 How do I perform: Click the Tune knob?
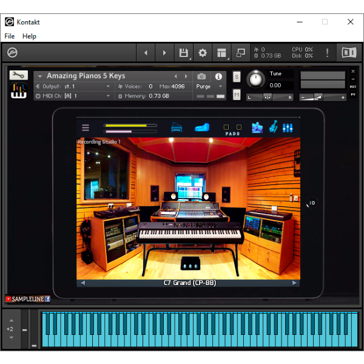tap(255, 79)
